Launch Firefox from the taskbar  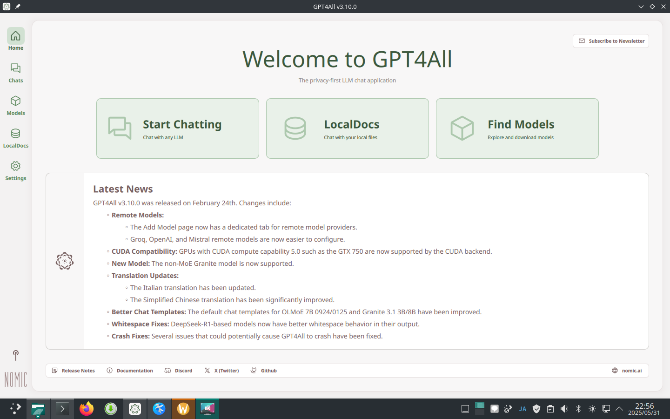coord(86,409)
